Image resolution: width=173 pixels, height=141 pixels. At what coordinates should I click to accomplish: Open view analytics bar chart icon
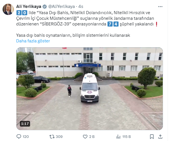(x=118, y=137)
